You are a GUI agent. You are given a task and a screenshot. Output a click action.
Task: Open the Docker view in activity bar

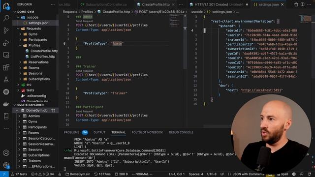[x=6, y=104]
